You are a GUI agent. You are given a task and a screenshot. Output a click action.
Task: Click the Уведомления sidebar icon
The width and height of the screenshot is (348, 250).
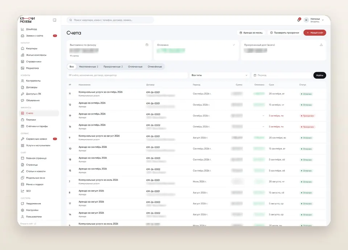(22, 203)
